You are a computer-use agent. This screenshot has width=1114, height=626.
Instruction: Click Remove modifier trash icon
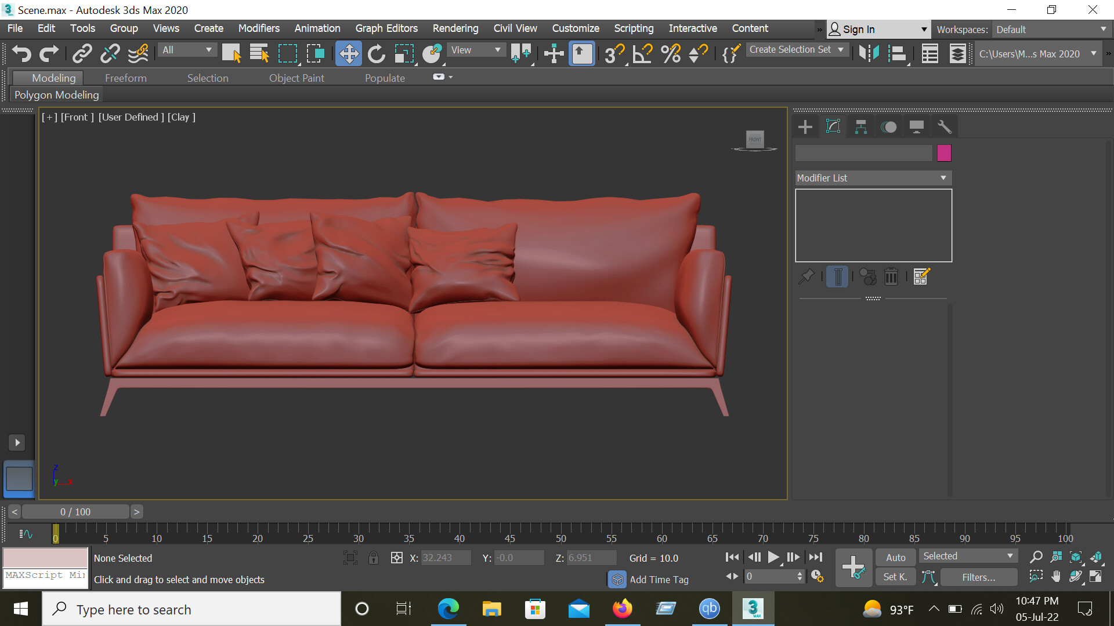(x=891, y=276)
